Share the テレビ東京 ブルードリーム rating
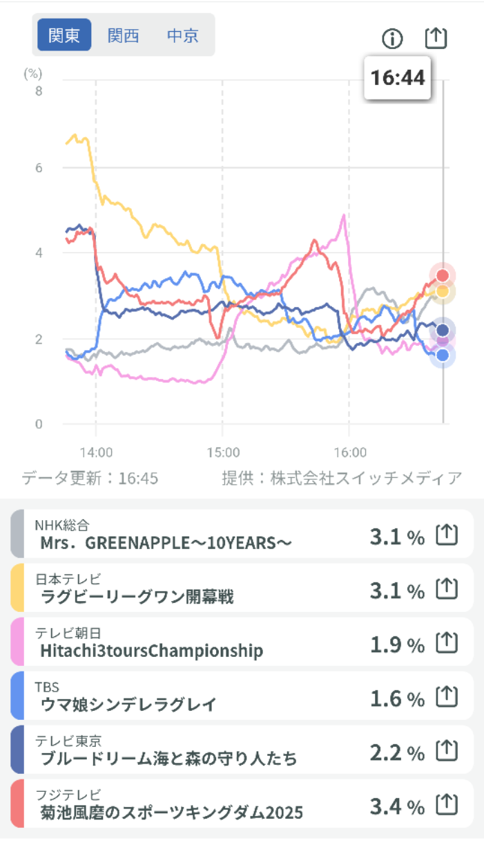The height and width of the screenshot is (861, 484). coord(447,750)
